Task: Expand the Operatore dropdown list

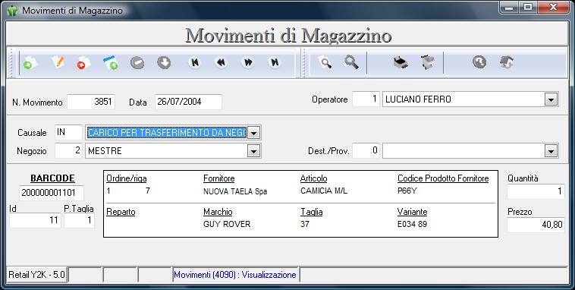Action: (551, 99)
